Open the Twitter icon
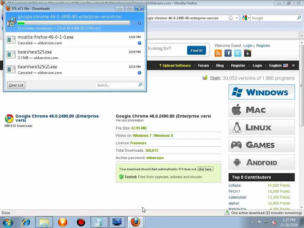Image resolution: width=304 pixels, height=228 pixels. coord(238,53)
